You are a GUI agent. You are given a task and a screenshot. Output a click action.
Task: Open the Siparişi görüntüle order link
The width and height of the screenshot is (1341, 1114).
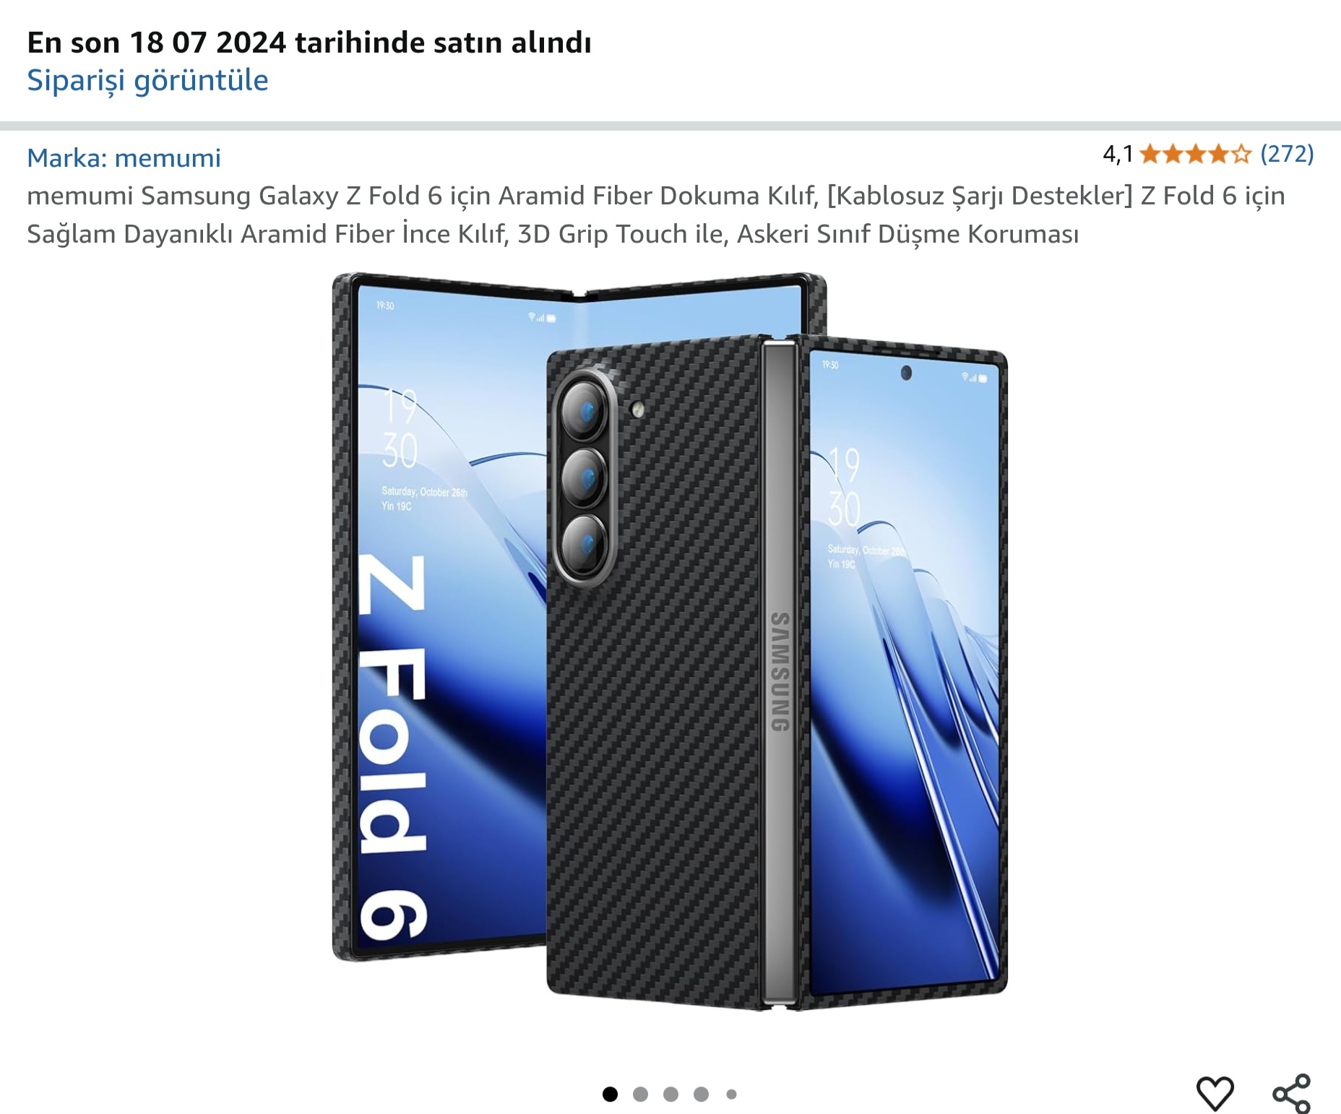pyautogui.click(x=147, y=80)
